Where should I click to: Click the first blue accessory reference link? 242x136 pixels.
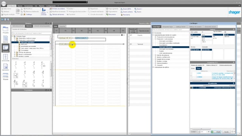point(199,73)
